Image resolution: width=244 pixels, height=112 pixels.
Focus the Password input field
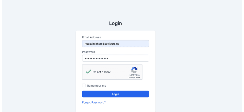pos(115,58)
